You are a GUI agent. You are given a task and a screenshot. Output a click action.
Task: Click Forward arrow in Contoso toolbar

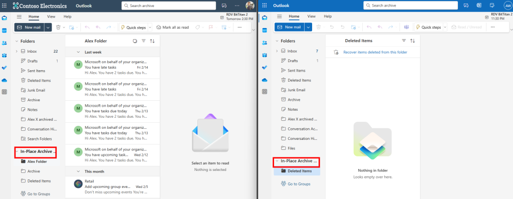click(109, 28)
